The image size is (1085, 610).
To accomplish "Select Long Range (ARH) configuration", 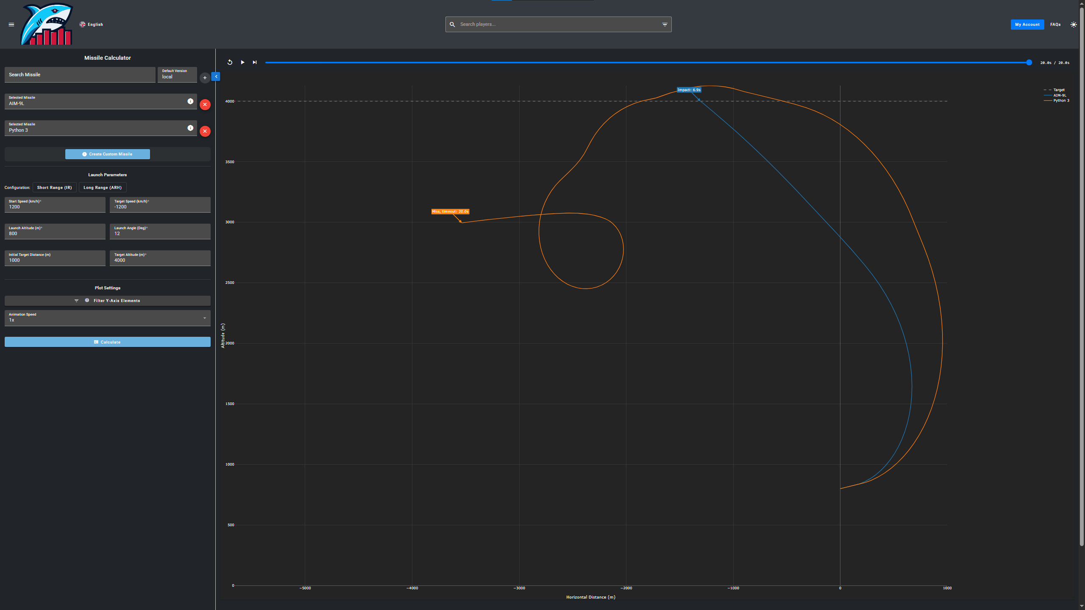I will pyautogui.click(x=103, y=188).
